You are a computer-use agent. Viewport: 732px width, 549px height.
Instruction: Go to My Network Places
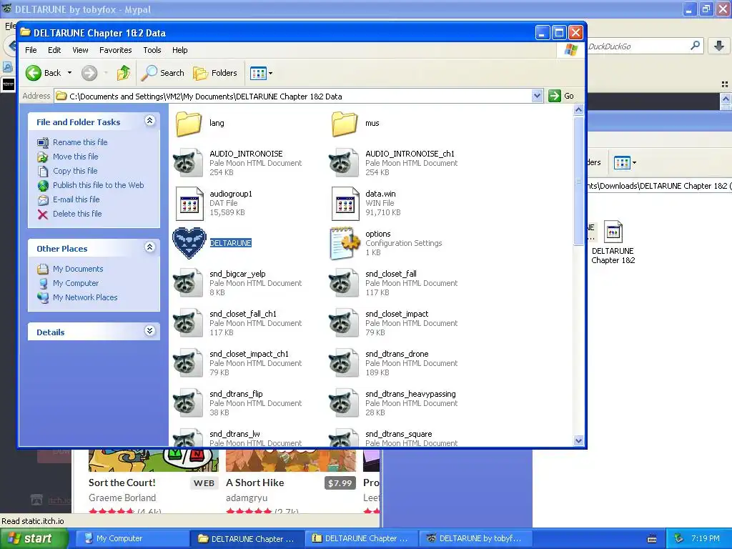pyautogui.click(x=85, y=297)
